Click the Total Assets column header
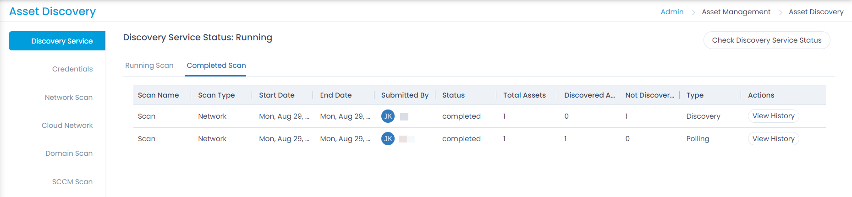Image resolution: width=852 pixels, height=197 pixels. pyautogui.click(x=524, y=95)
